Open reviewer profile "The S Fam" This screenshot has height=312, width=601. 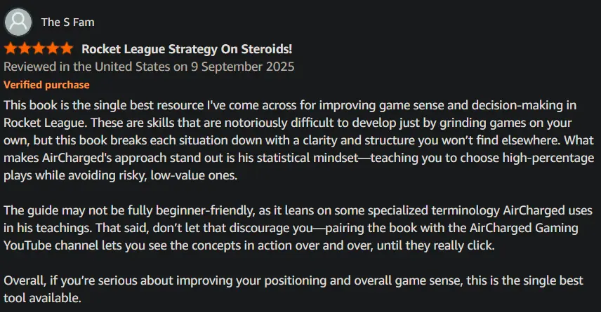[x=67, y=22]
